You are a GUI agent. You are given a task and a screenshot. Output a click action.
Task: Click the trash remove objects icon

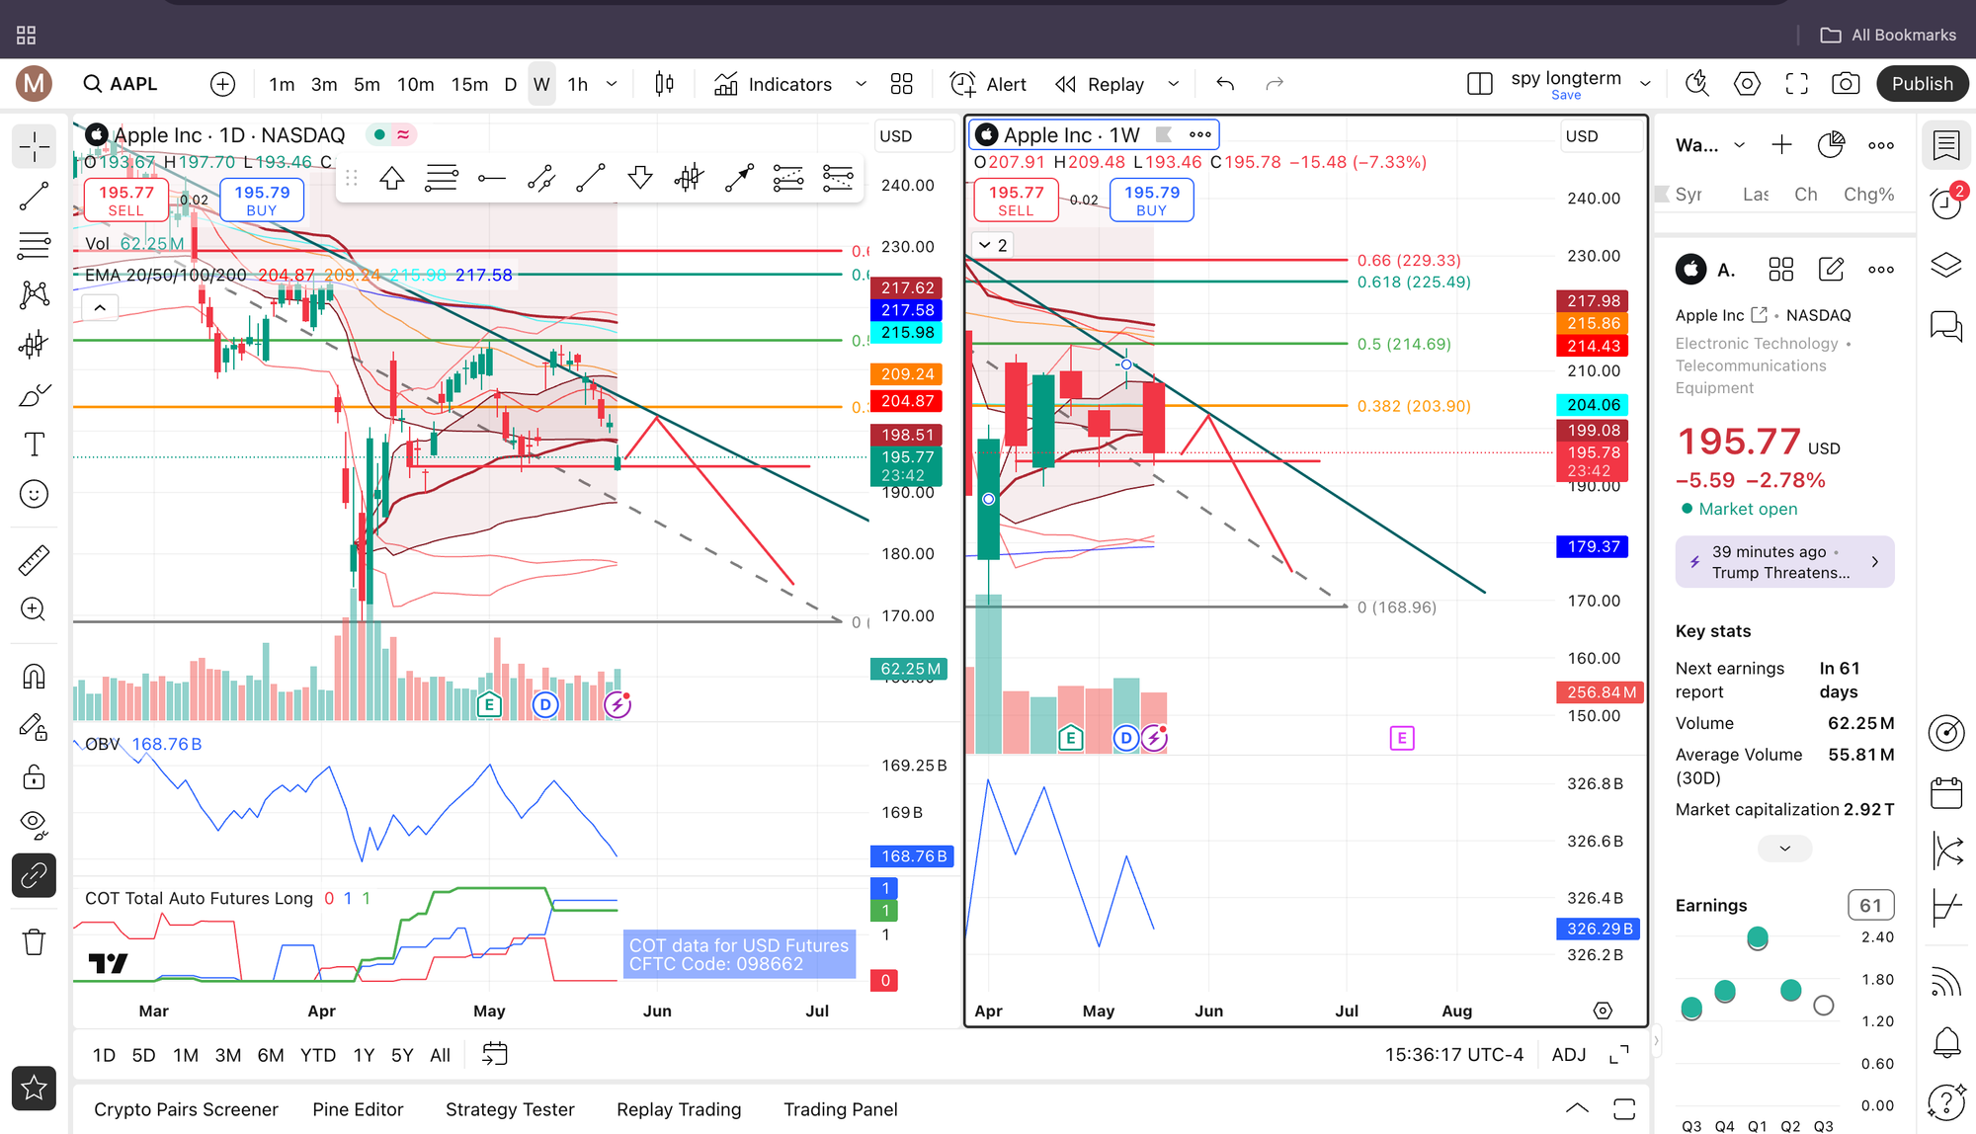tap(34, 941)
